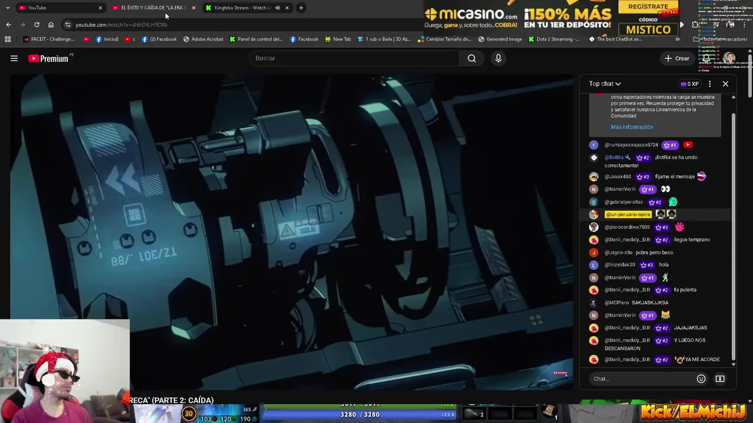Open Generated Image bookmark
This screenshot has height=423, width=753.
(x=499, y=39)
